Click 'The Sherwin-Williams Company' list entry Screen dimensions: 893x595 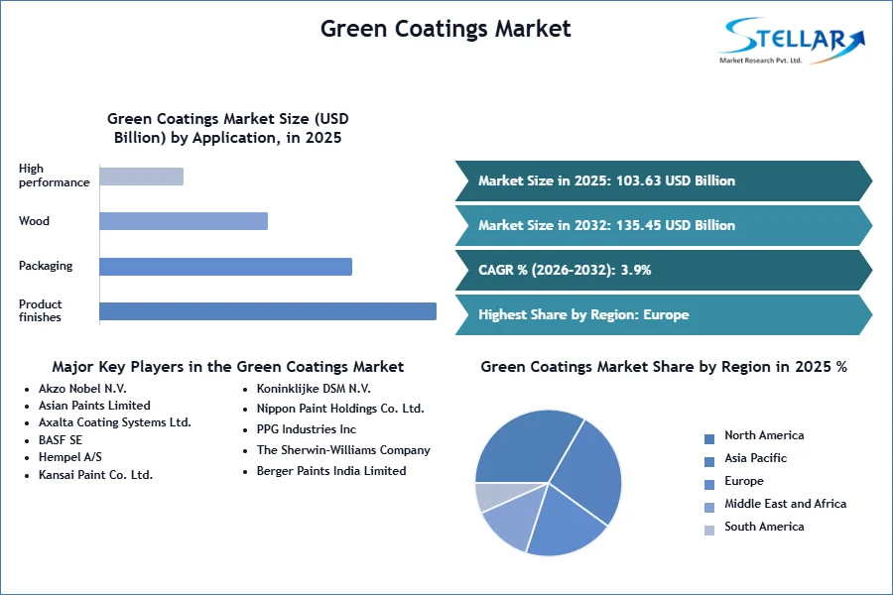click(343, 450)
